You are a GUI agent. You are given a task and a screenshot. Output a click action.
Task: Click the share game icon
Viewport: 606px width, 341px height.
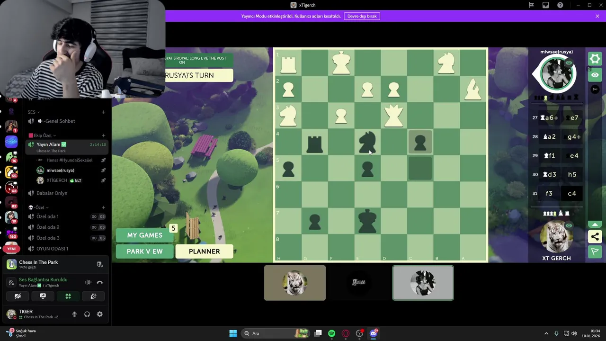click(595, 237)
